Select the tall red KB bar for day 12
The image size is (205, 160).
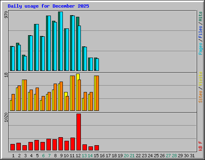pos(78,132)
